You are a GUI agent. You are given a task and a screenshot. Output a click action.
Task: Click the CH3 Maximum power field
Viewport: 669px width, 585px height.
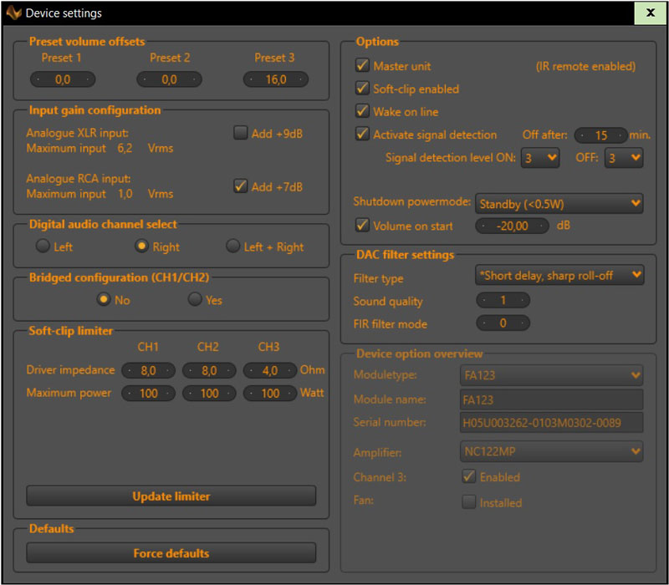click(x=270, y=393)
